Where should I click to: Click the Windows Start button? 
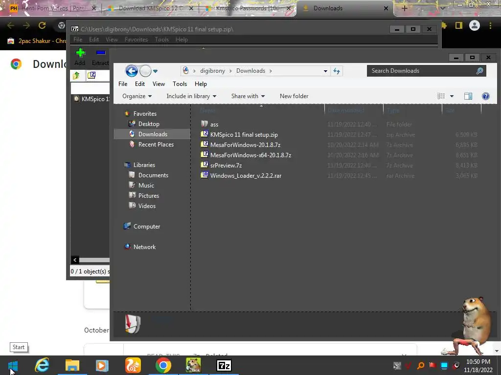[x=13, y=365]
